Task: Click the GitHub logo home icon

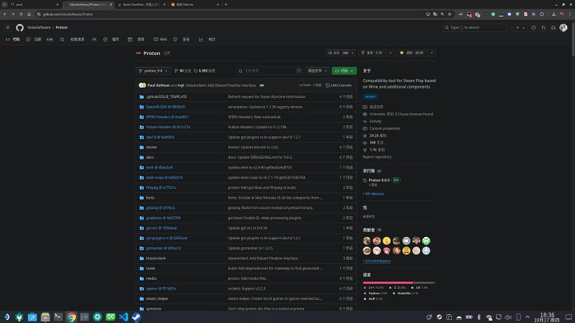Action: click(x=21, y=27)
